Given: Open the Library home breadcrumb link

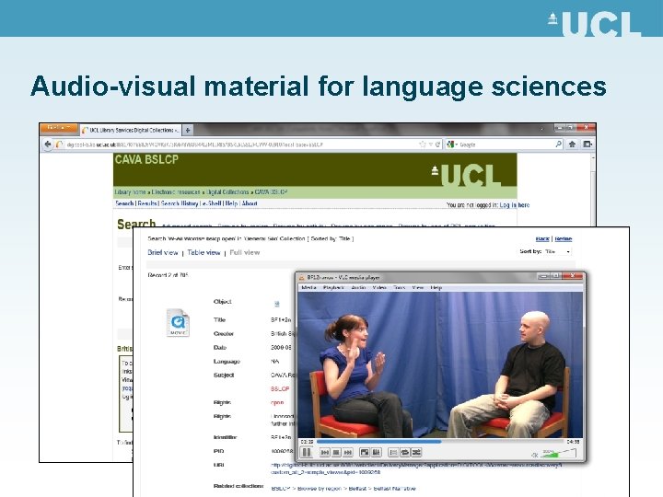Looking at the screenshot, I should (x=130, y=191).
